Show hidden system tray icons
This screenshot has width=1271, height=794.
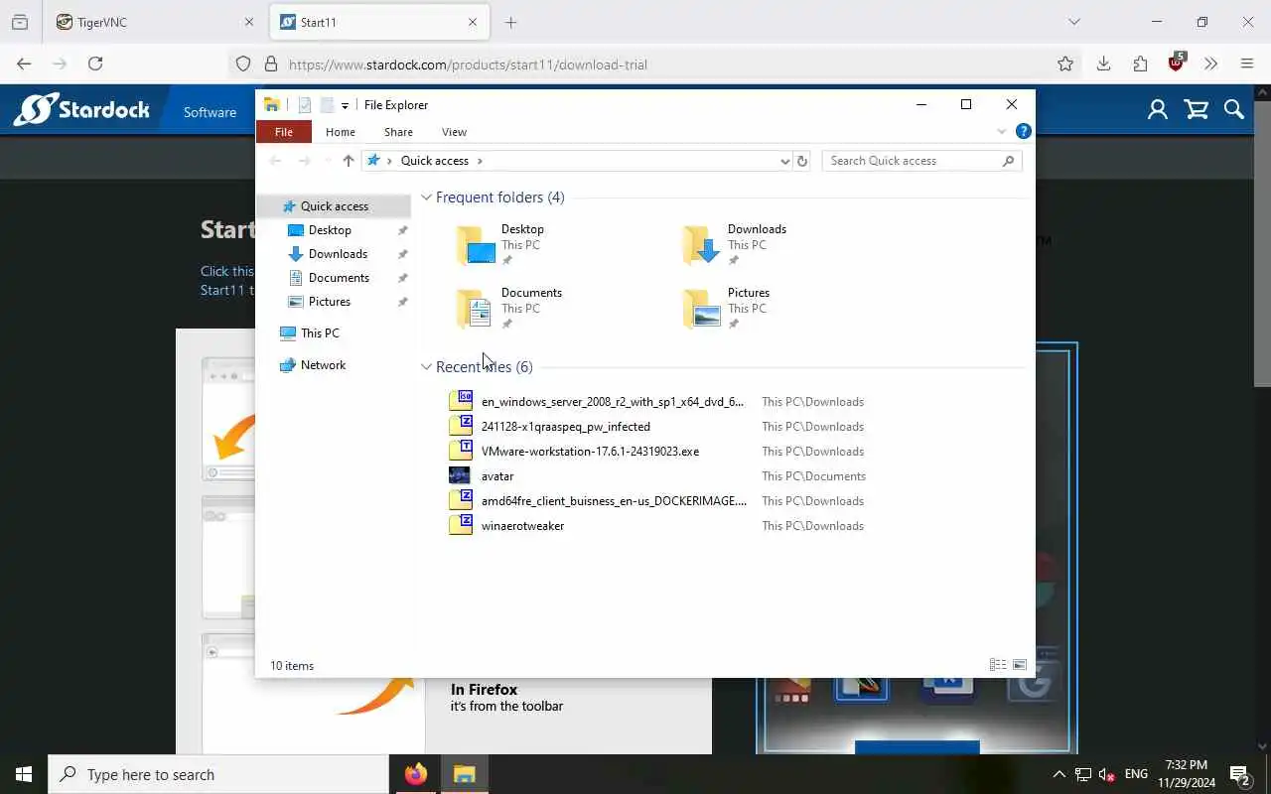point(1059,774)
